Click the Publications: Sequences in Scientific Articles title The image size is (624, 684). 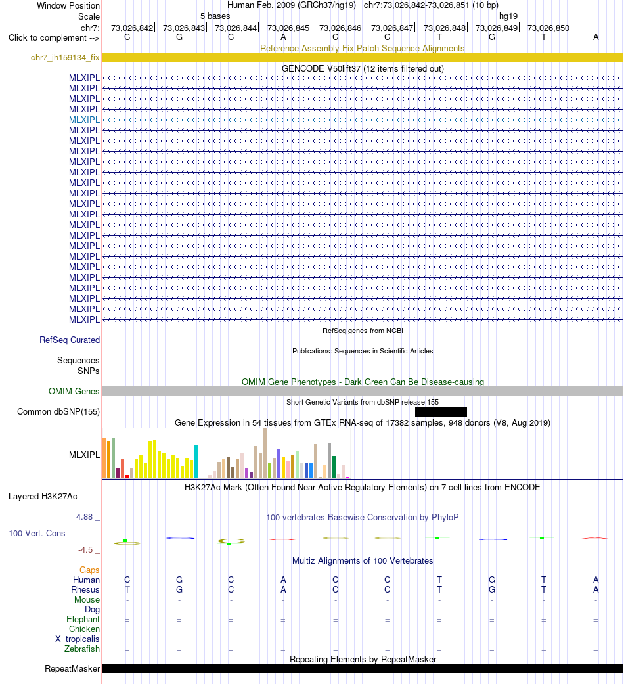point(363,351)
